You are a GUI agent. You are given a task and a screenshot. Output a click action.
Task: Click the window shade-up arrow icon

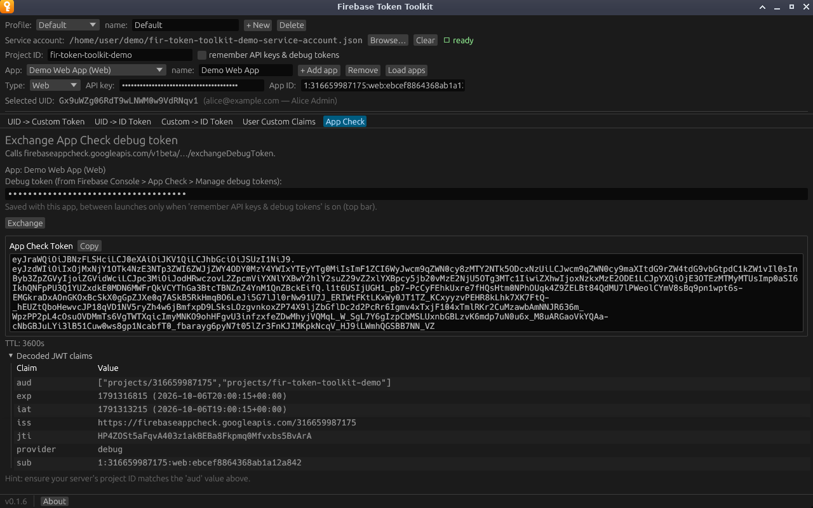click(x=763, y=7)
